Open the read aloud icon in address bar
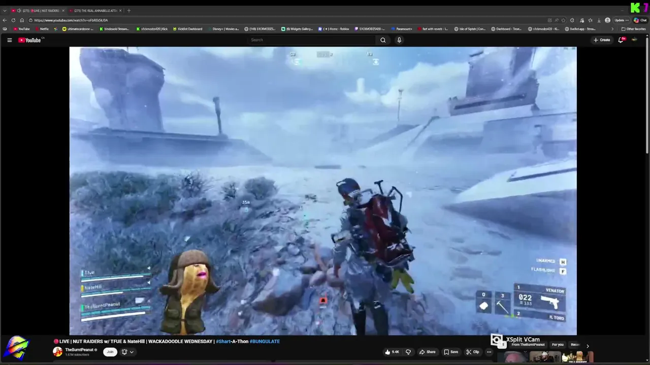Image resolution: width=650 pixels, height=365 pixels. tap(557, 20)
